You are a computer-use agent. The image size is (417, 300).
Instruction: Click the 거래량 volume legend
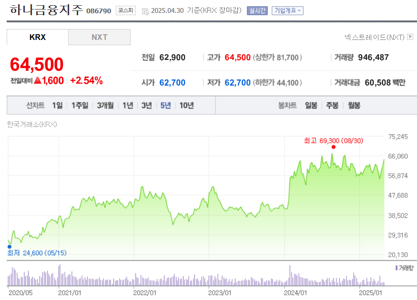pos(405,268)
